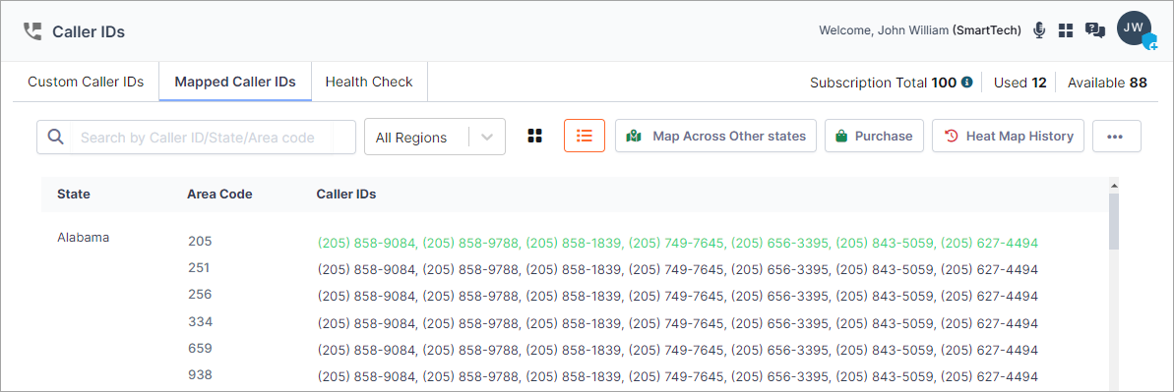Image resolution: width=1174 pixels, height=392 pixels.
Task: Switch to list view
Action: (x=584, y=137)
